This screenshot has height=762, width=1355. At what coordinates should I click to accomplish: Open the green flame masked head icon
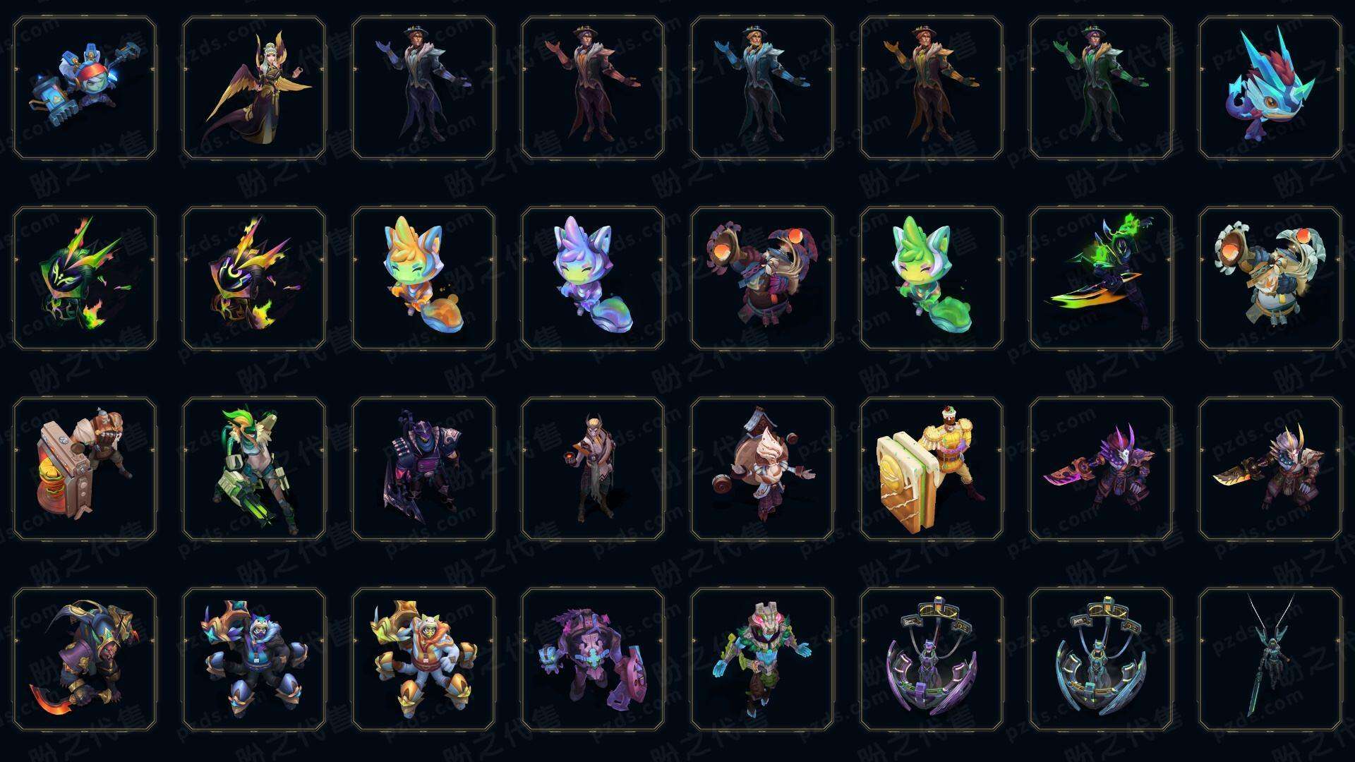(x=85, y=278)
